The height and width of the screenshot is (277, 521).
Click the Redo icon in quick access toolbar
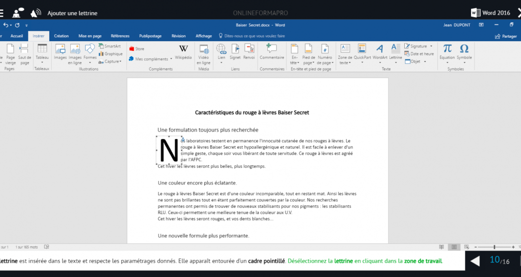[x=17, y=25]
